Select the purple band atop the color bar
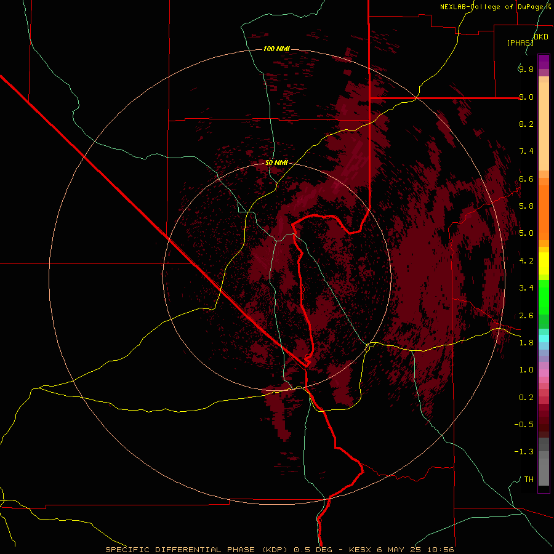The image size is (554, 554). [x=544, y=62]
